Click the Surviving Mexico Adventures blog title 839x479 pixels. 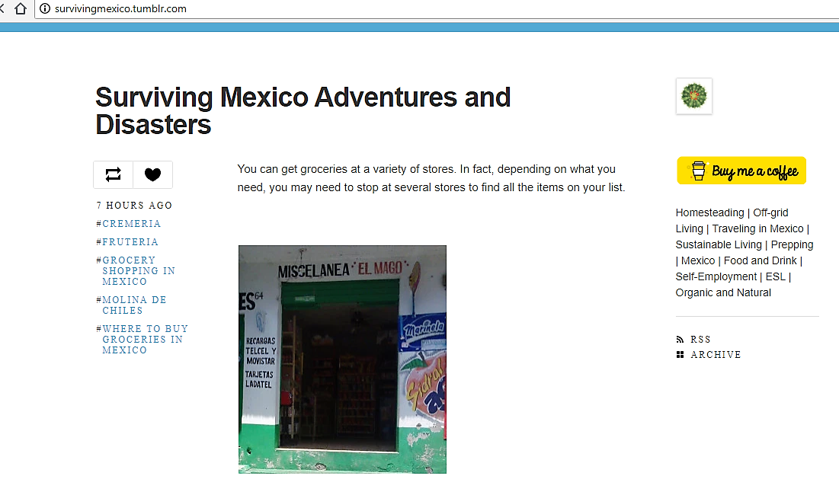coord(303,110)
